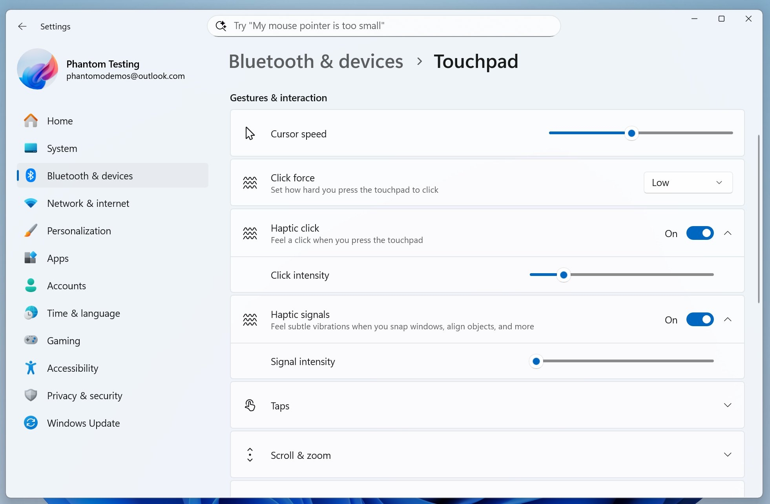Click the Accounts icon
The width and height of the screenshot is (770, 504).
click(31, 285)
